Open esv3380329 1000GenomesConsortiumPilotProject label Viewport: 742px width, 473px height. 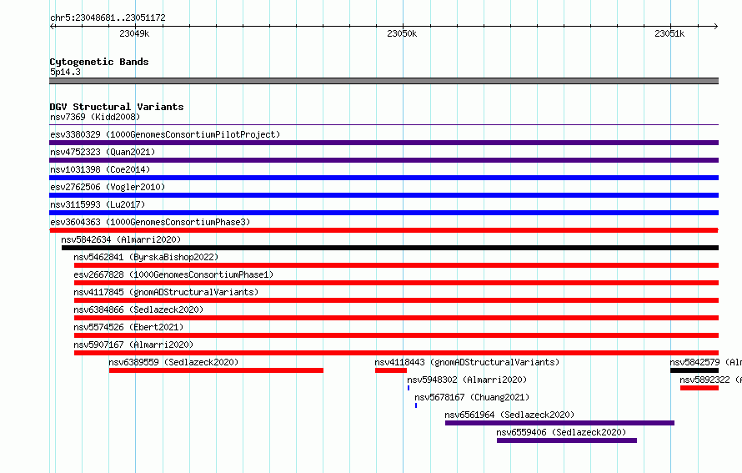pos(165,134)
